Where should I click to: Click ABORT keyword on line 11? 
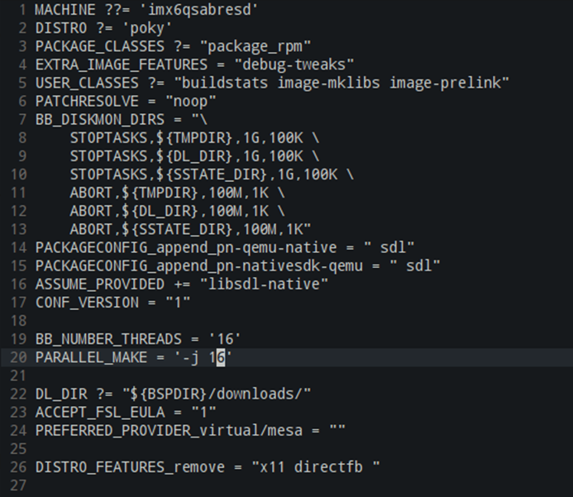click(91, 193)
